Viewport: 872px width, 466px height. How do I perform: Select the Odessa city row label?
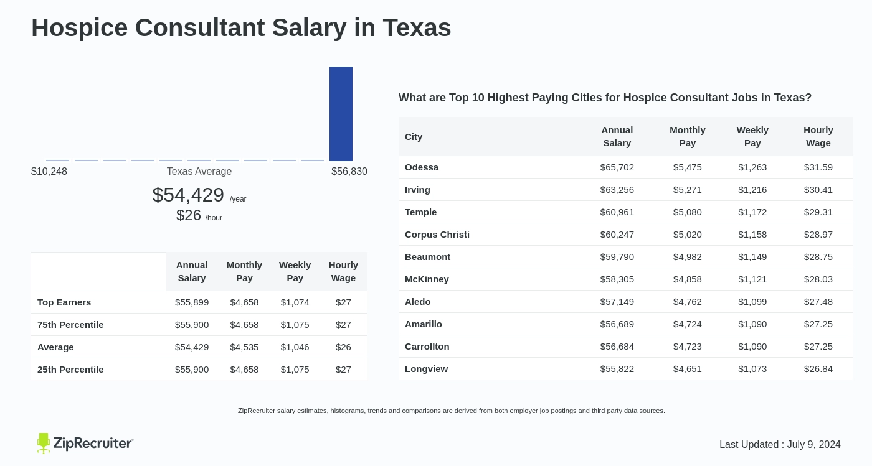pos(422,167)
